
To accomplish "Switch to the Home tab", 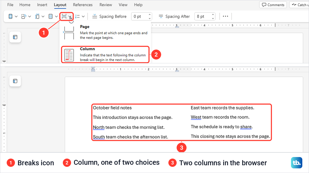I will pyautogui.click(x=25, y=5).
